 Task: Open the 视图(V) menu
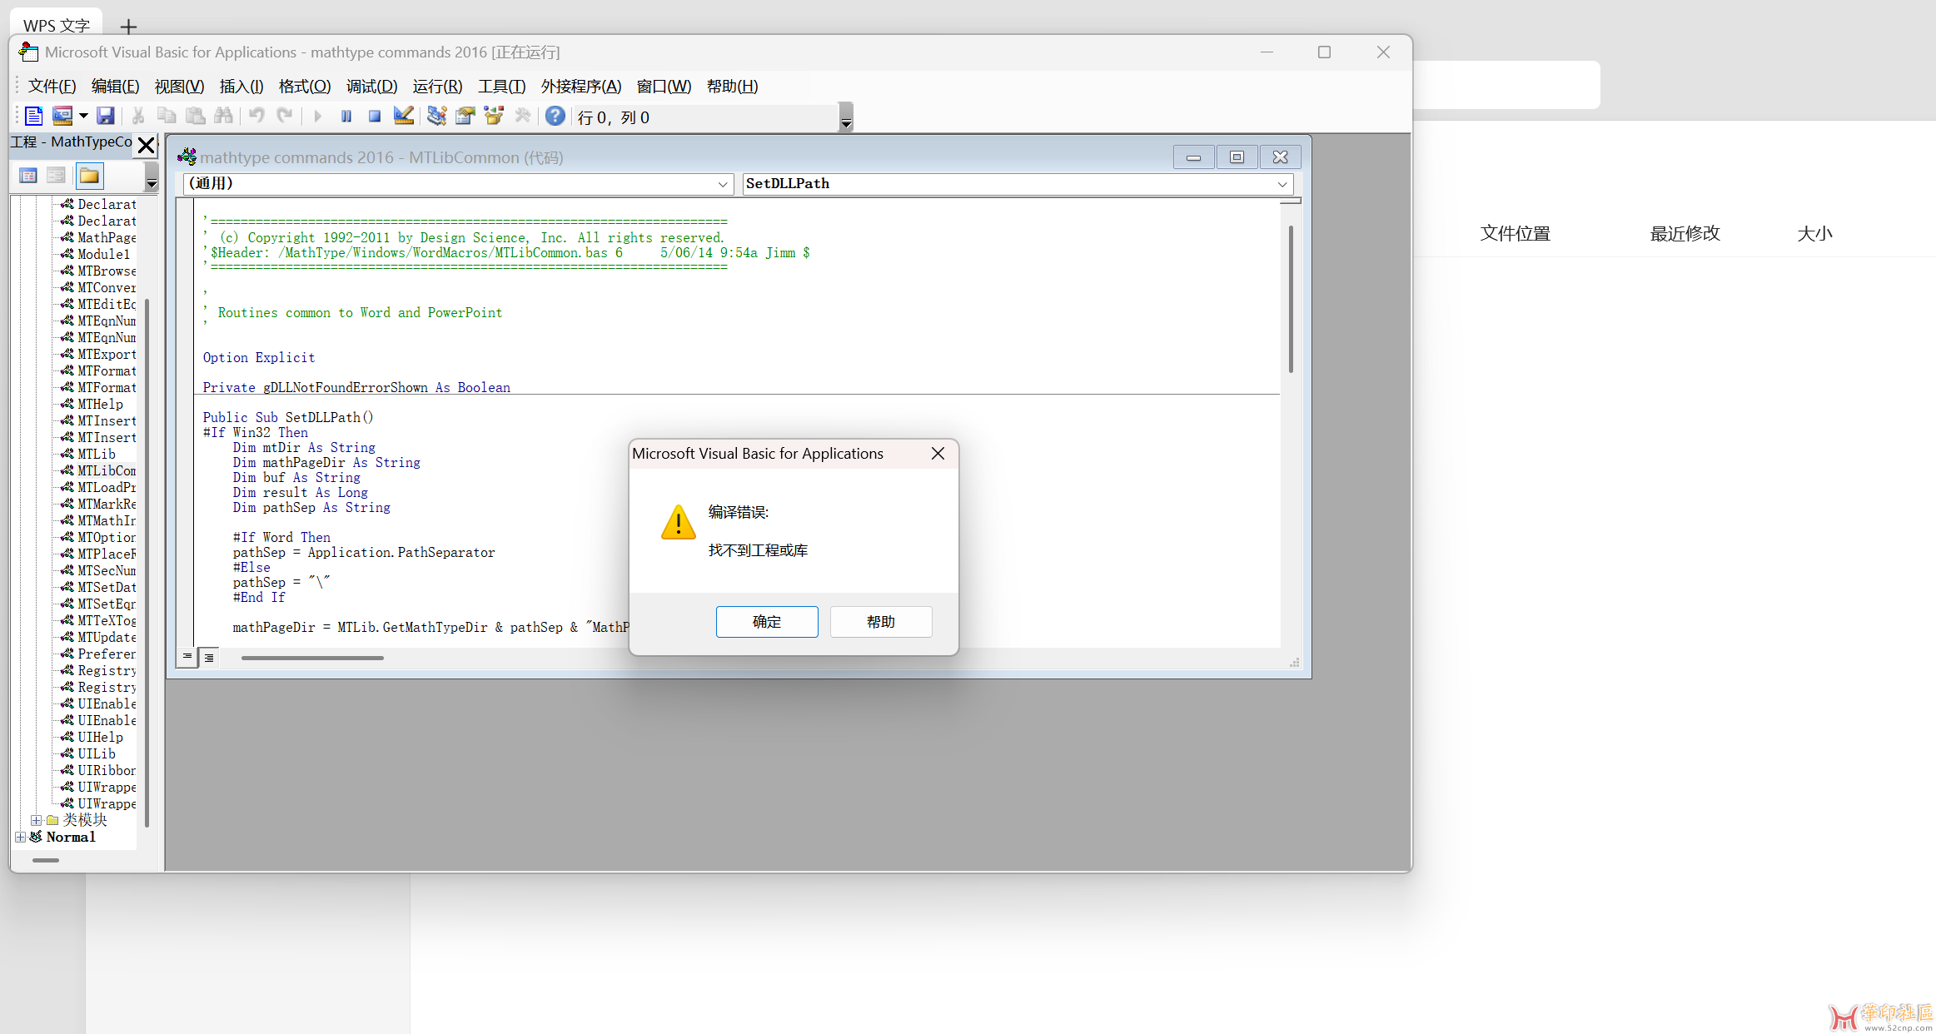click(179, 87)
